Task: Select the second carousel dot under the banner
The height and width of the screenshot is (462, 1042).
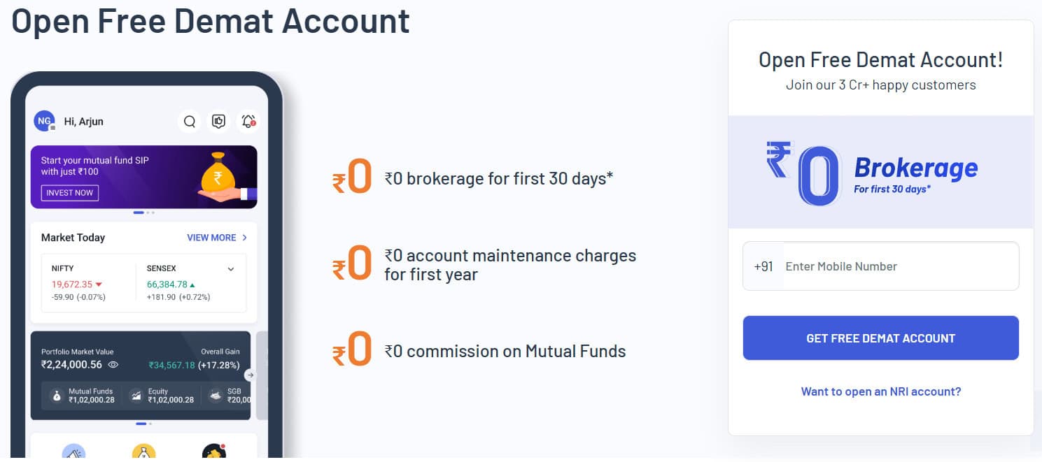Action: point(149,212)
